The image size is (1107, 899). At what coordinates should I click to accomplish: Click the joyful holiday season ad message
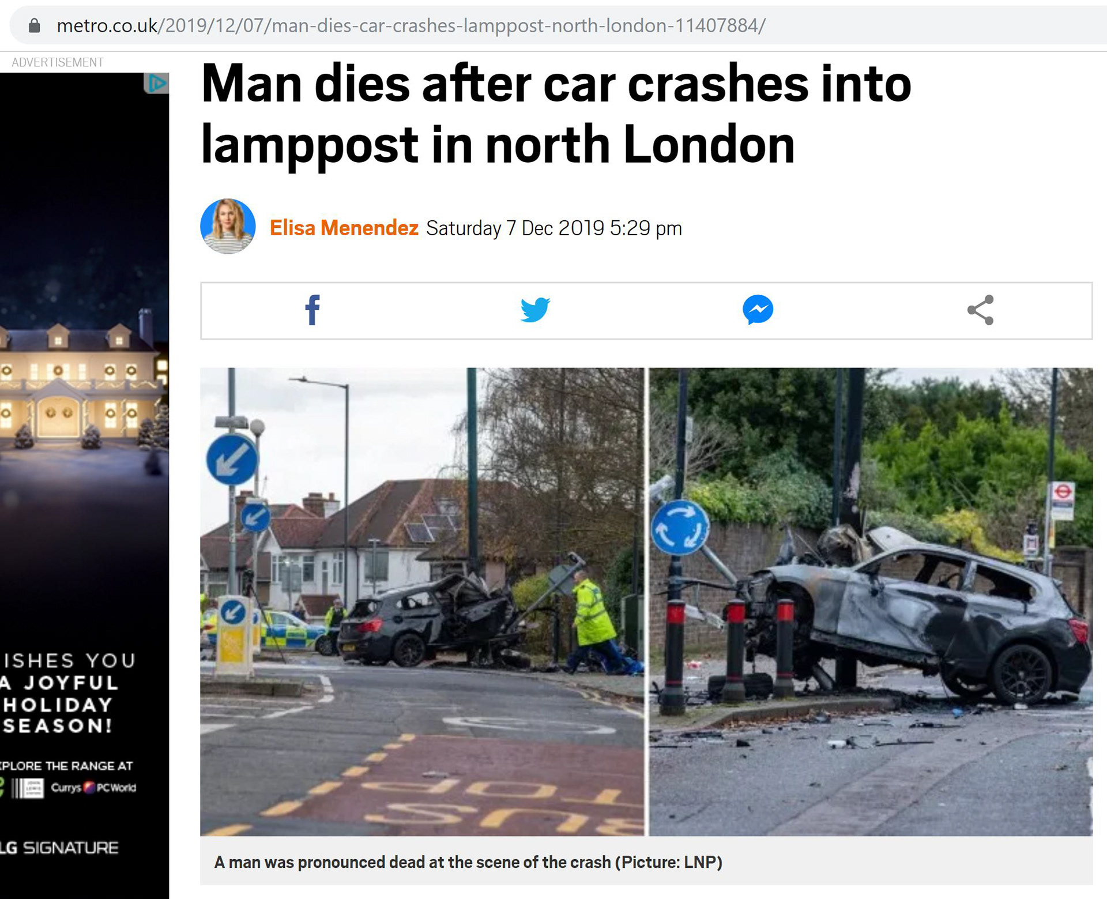pos(68,693)
